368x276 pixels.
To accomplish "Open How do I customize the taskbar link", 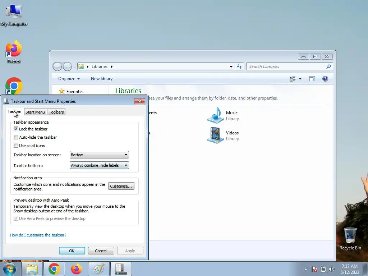I will click(x=38, y=235).
